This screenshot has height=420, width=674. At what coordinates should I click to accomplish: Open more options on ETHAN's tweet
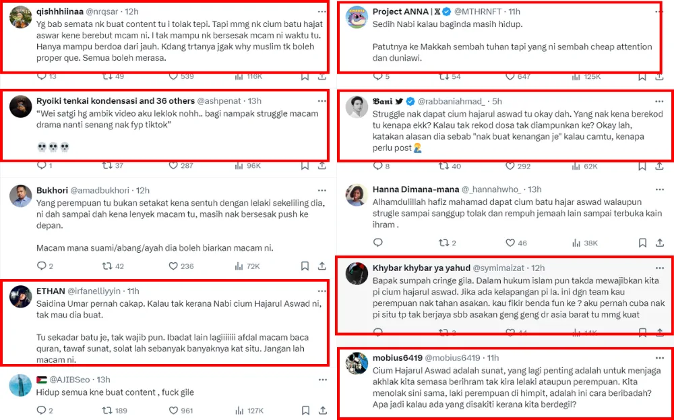pyautogui.click(x=321, y=291)
